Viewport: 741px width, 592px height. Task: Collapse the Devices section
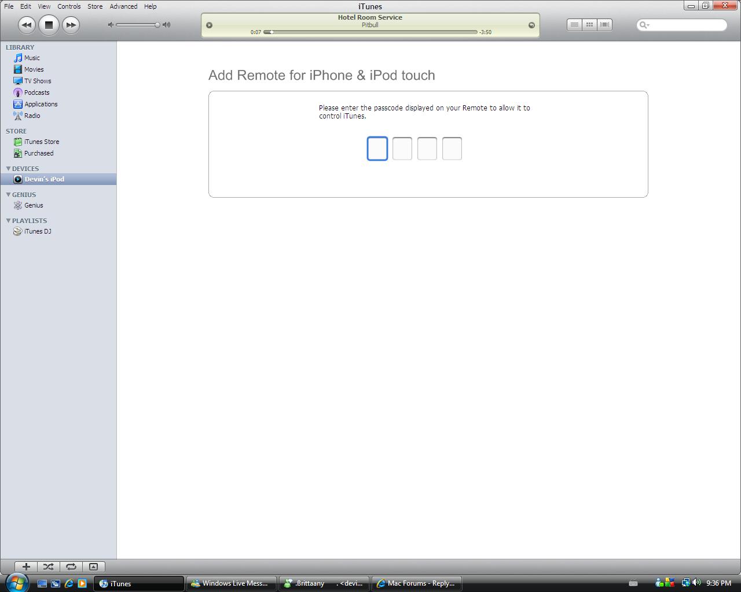(x=8, y=169)
